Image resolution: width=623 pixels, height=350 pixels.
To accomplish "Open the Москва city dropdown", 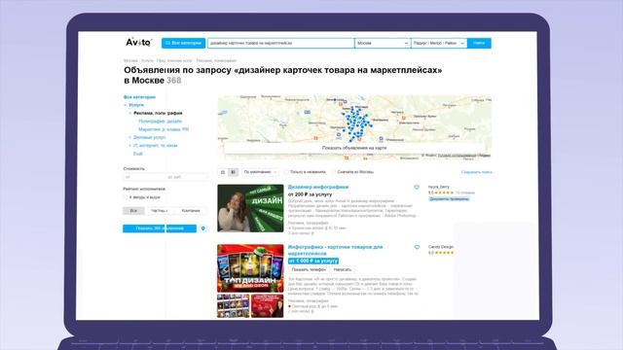I will tap(383, 43).
